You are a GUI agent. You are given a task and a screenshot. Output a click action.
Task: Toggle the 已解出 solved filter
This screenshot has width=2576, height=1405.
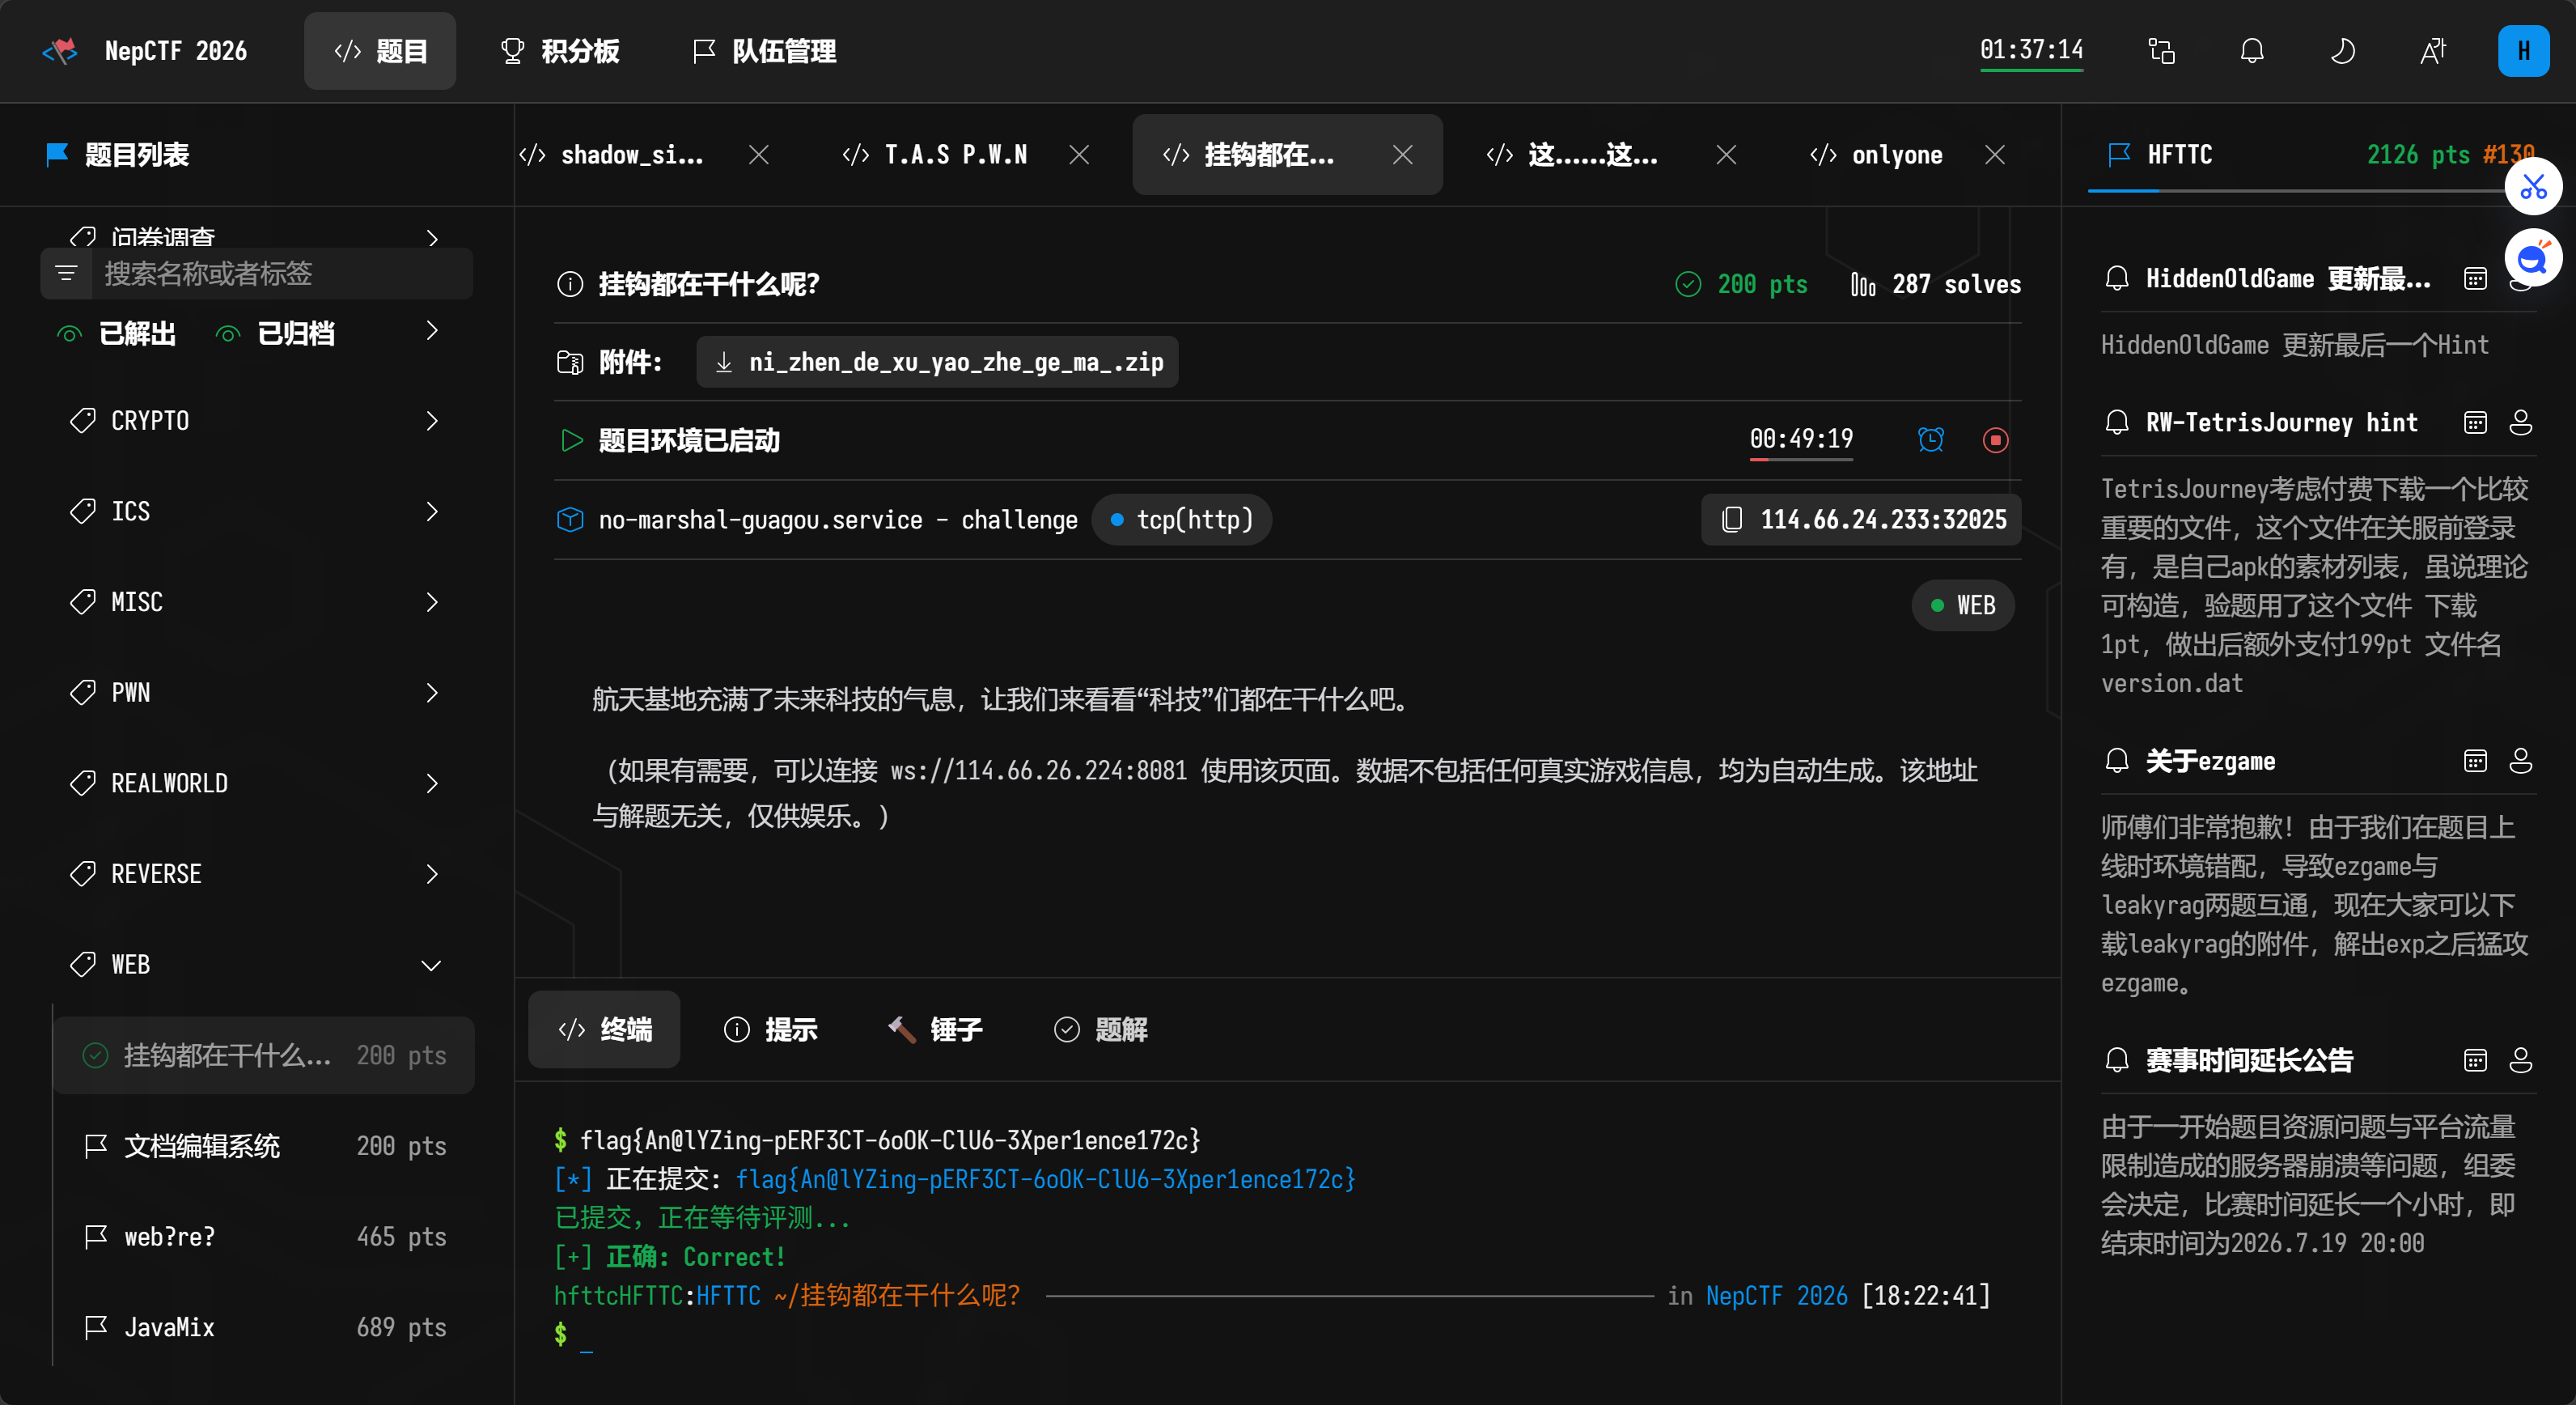tap(117, 333)
